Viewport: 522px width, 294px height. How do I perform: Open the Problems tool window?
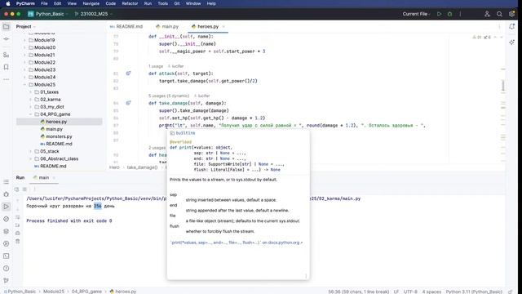(x=6, y=269)
